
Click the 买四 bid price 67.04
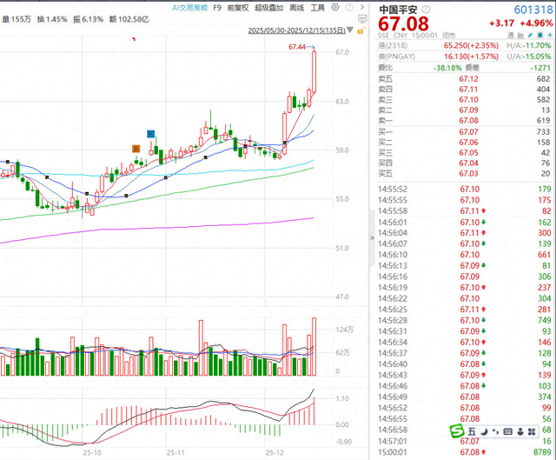click(x=468, y=163)
